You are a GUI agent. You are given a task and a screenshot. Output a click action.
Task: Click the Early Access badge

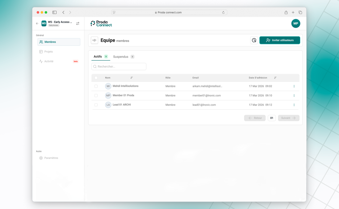coord(54,25)
